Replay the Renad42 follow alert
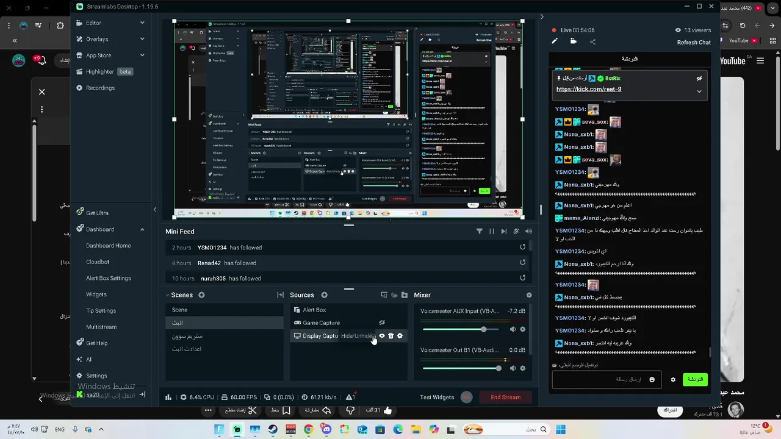 [522, 263]
